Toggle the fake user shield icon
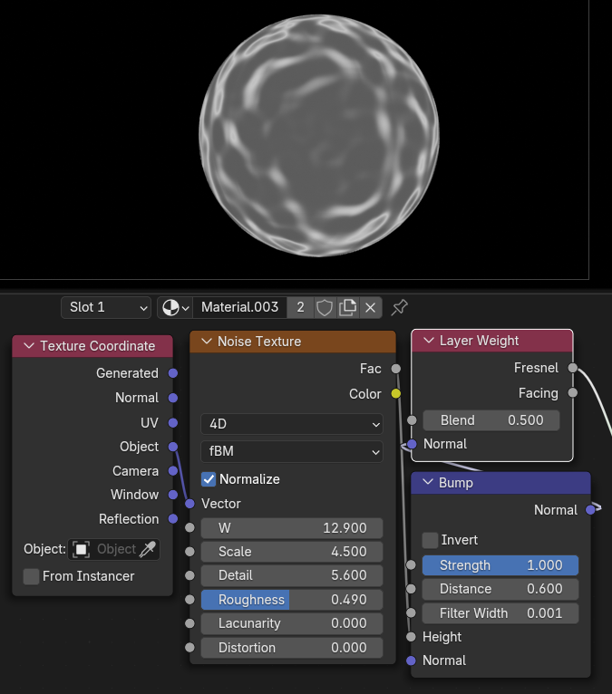 [x=325, y=307]
